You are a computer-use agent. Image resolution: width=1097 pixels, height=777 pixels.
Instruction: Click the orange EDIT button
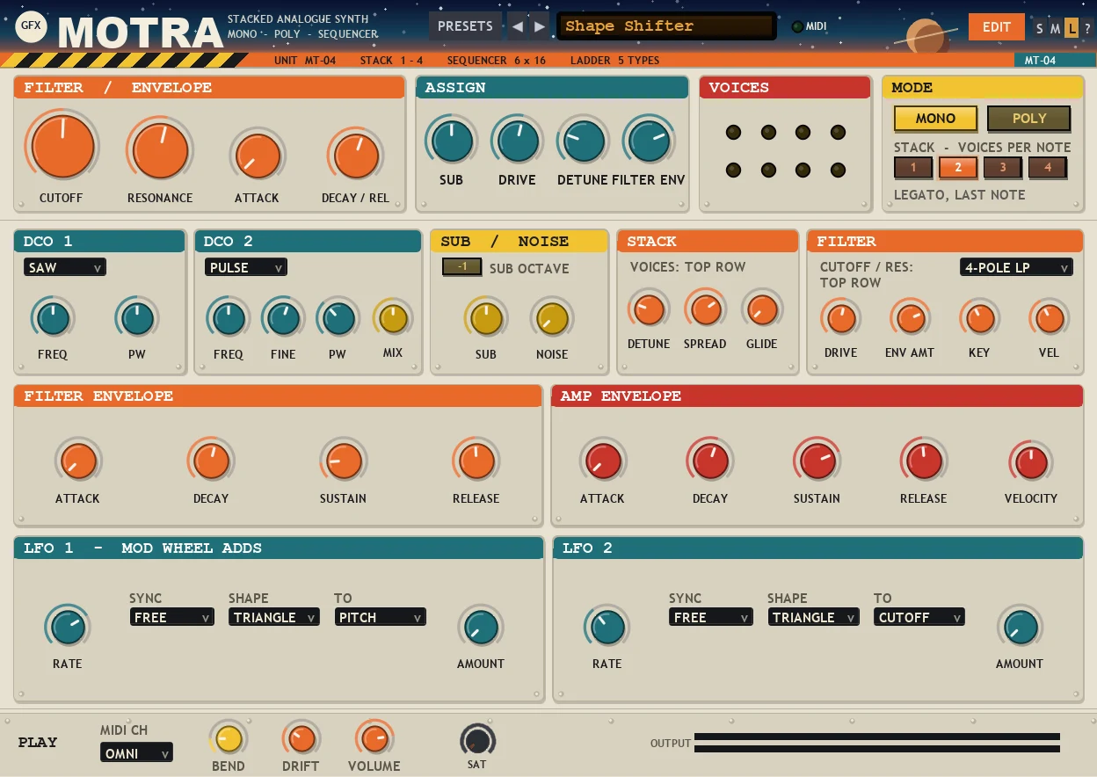[996, 27]
